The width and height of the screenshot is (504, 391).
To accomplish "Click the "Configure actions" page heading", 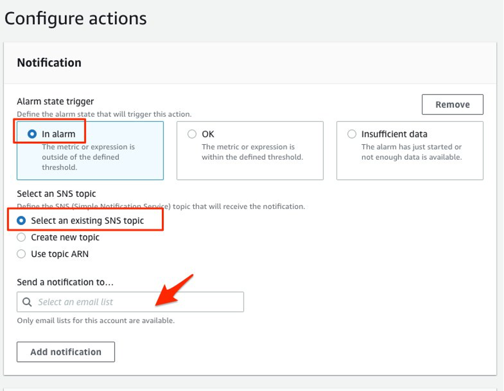I will 75,18.
